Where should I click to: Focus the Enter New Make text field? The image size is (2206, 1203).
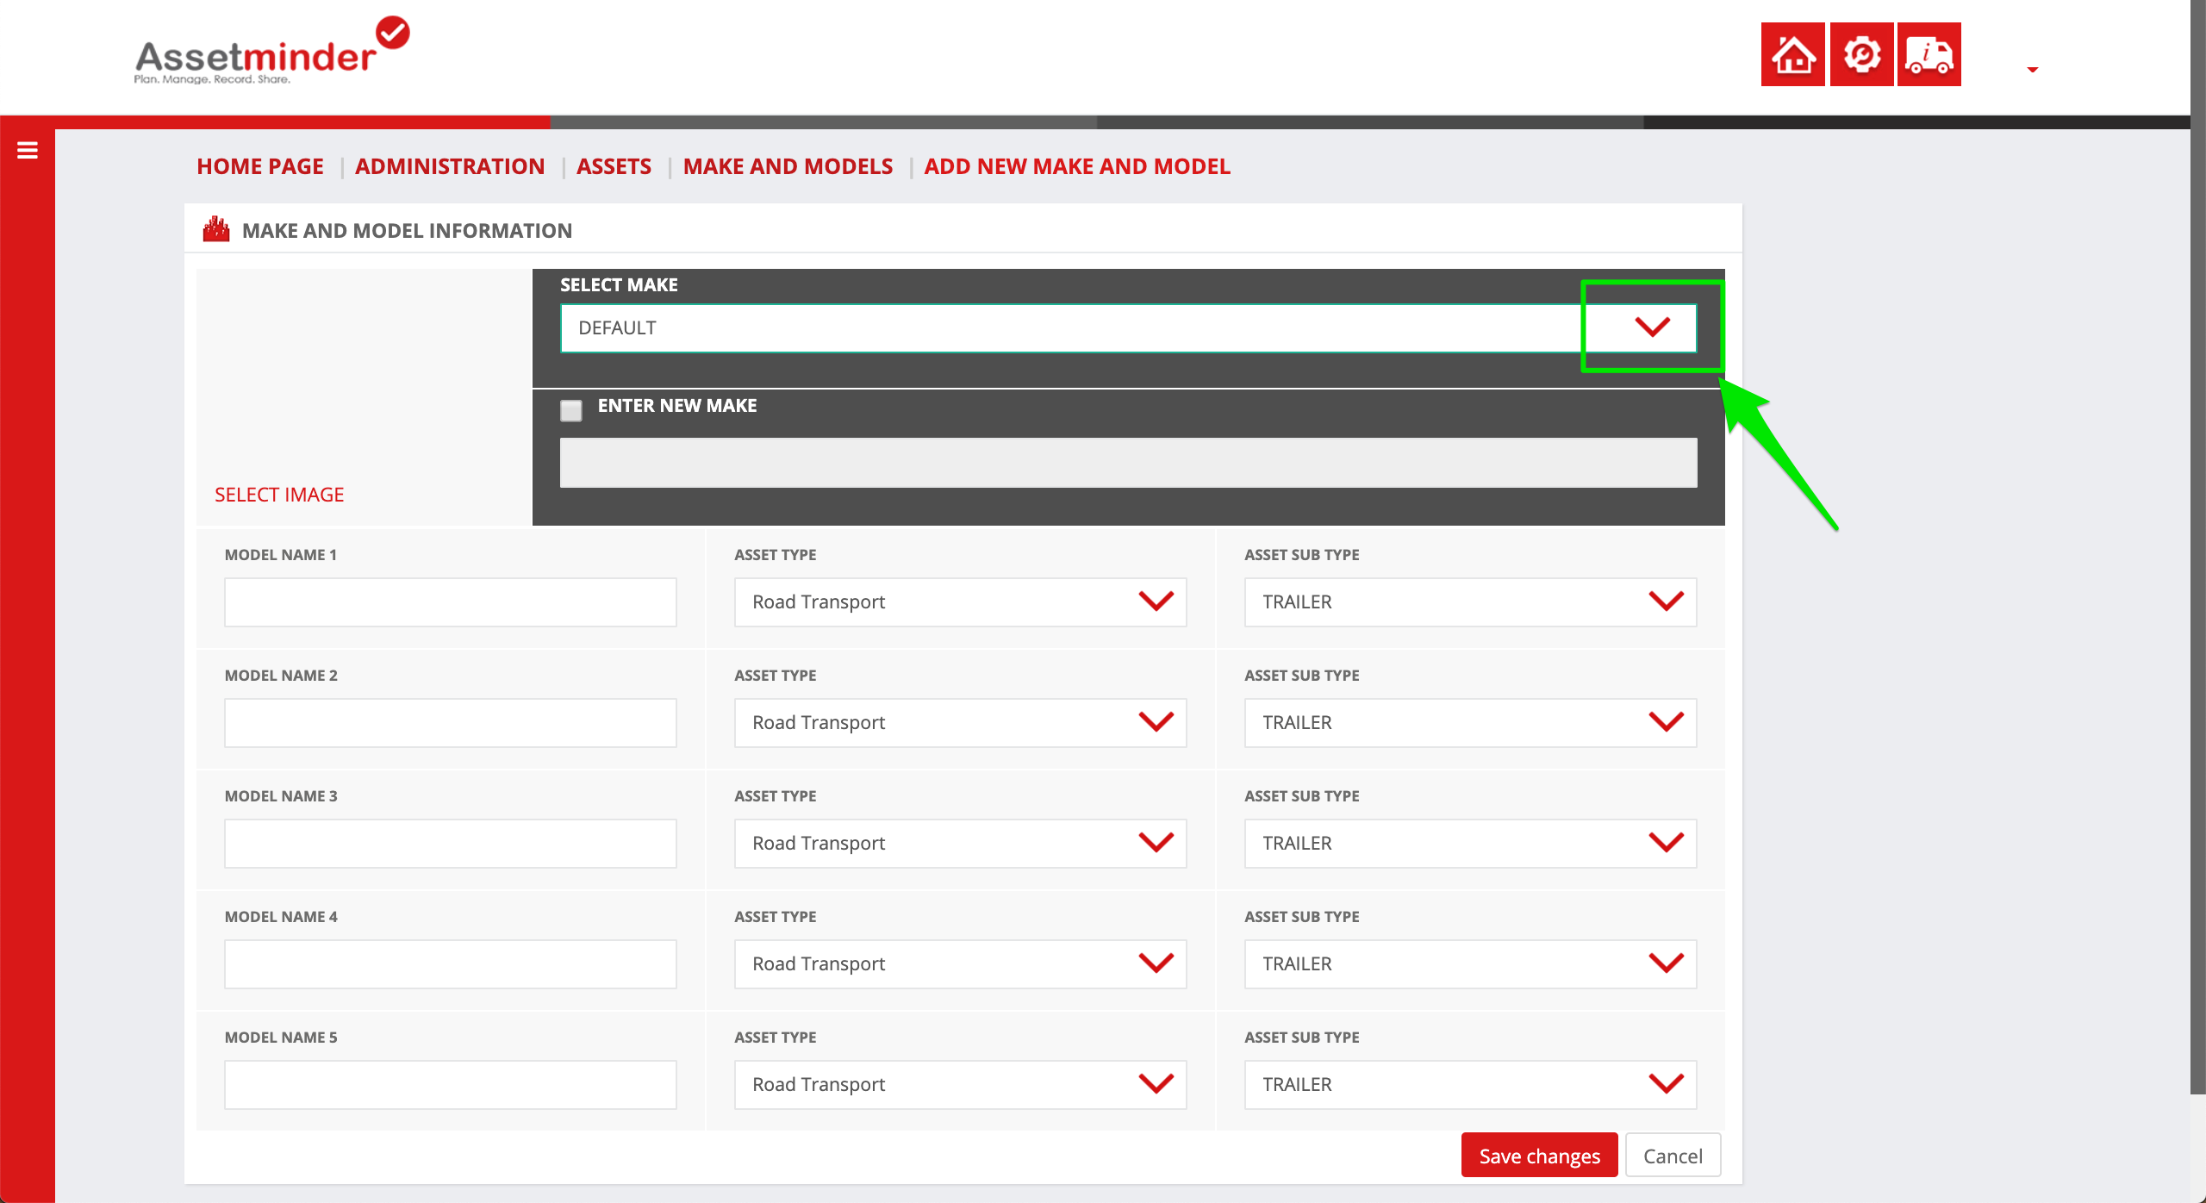coord(1129,463)
